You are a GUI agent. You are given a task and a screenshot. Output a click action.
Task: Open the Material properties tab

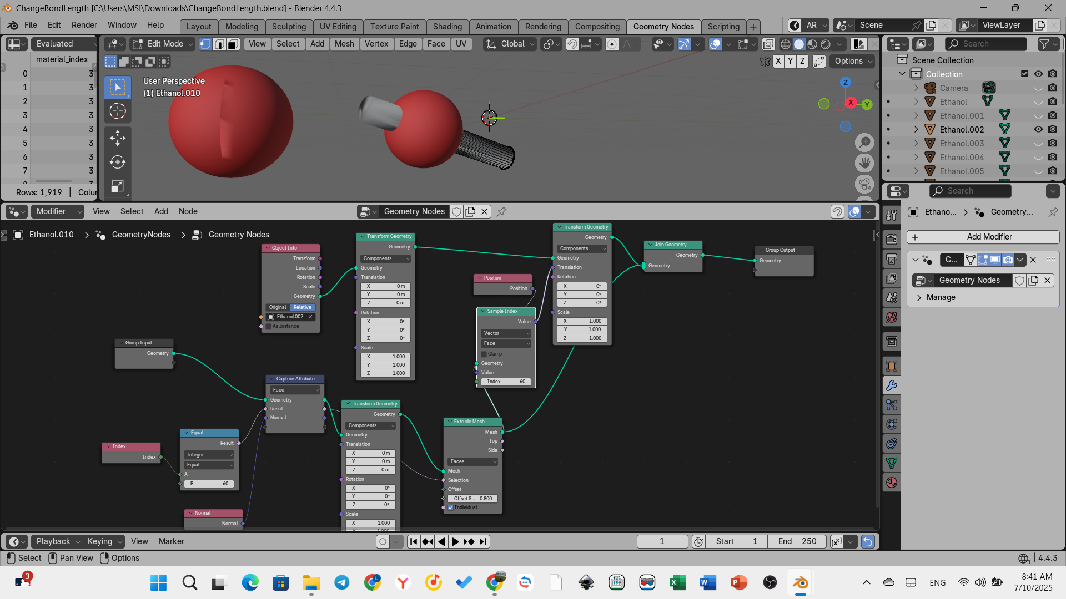[x=892, y=483]
